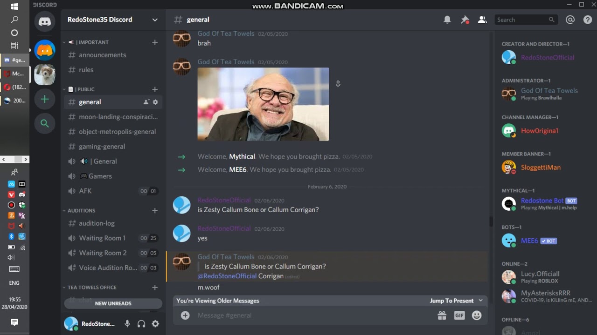
Task: Click MEE6 bot avatar in member list
Action: tap(508, 241)
